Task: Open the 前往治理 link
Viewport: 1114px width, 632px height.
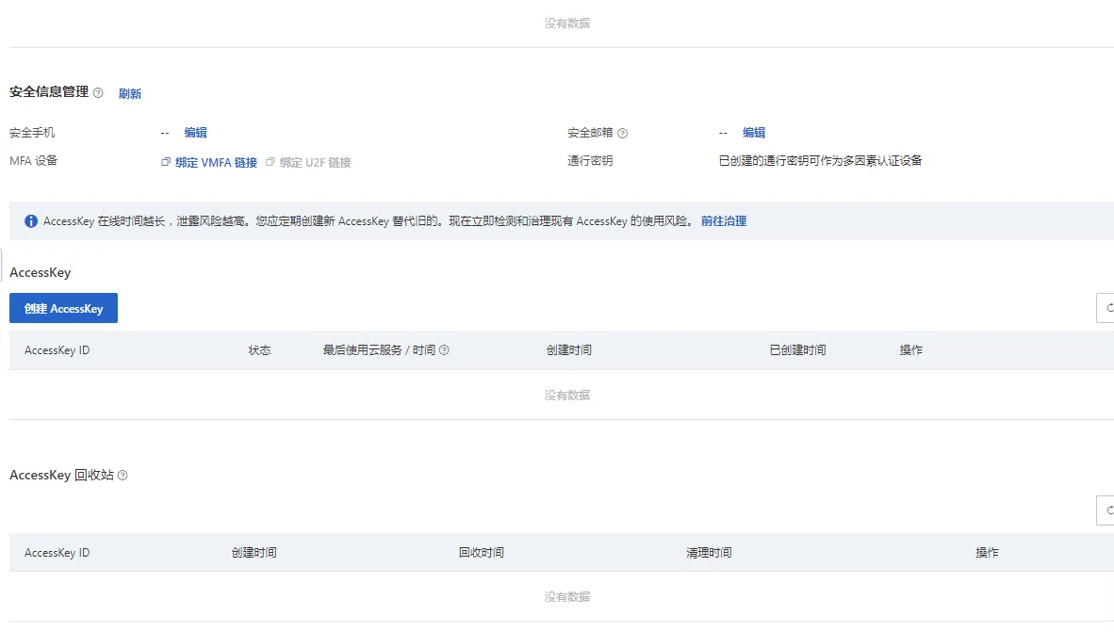Action: click(x=723, y=221)
